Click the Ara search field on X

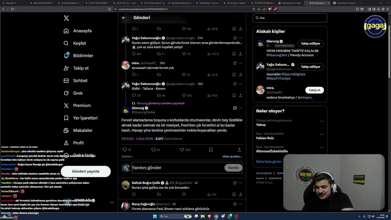click(x=290, y=18)
